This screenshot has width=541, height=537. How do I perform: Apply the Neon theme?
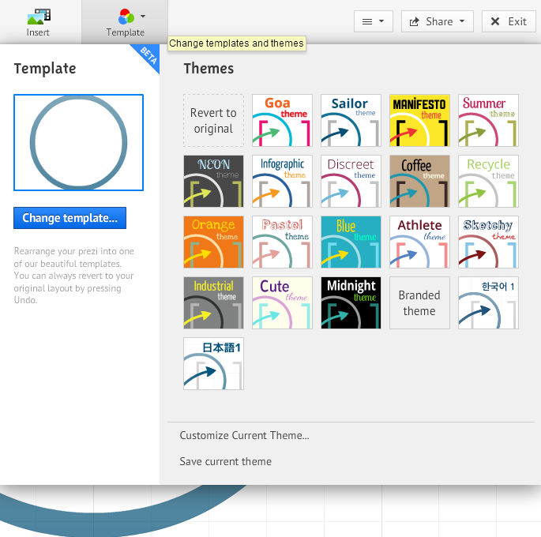coord(213,181)
